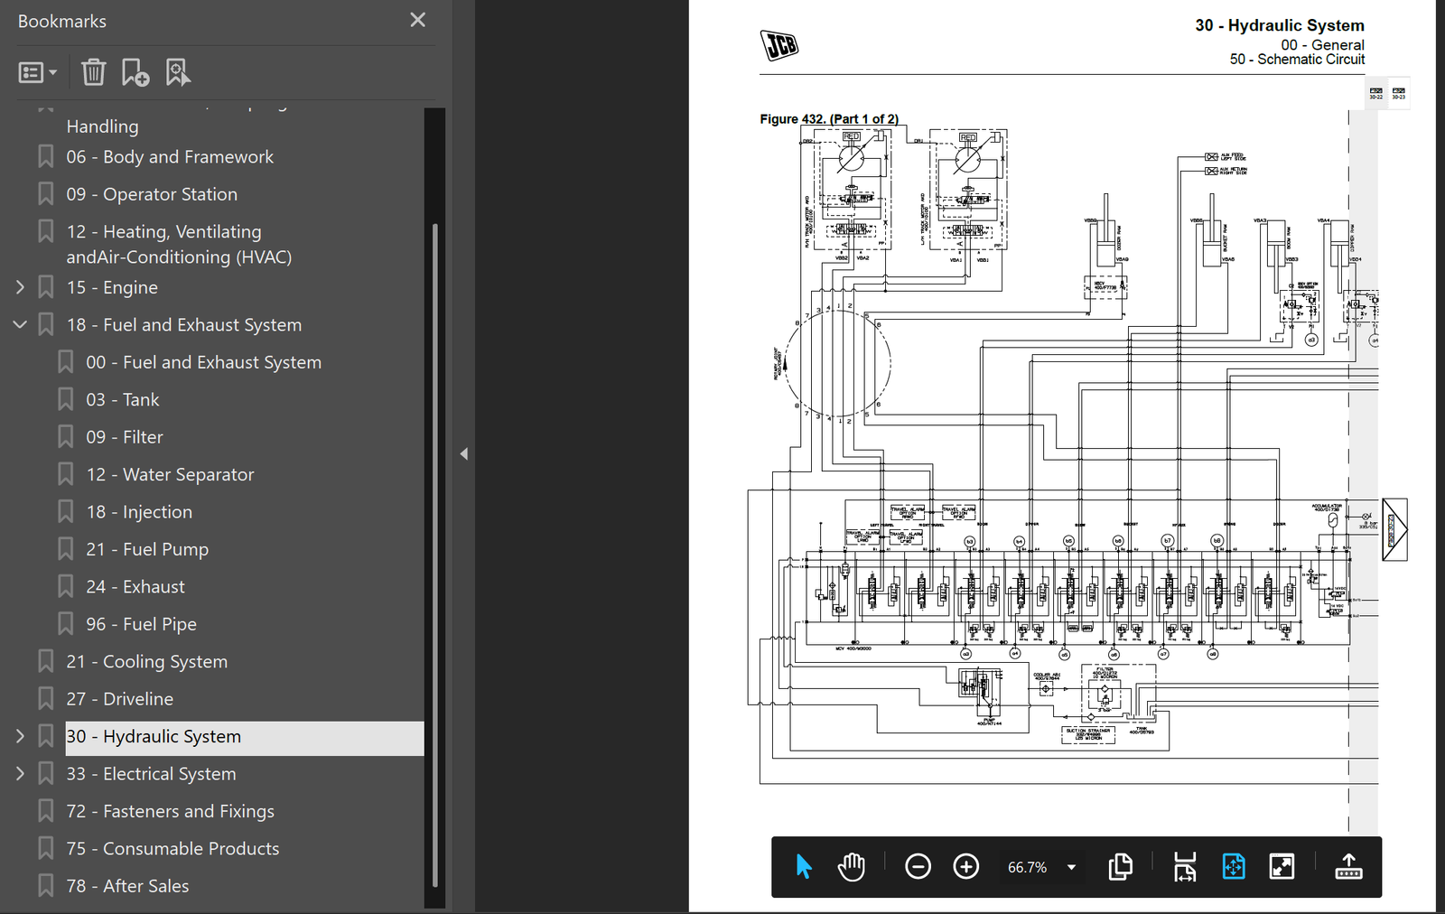Switch to the hand pan tool
1445x914 pixels.
pyautogui.click(x=851, y=867)
